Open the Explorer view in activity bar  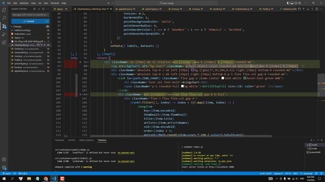pyautogui.click(x=4, y=10)
